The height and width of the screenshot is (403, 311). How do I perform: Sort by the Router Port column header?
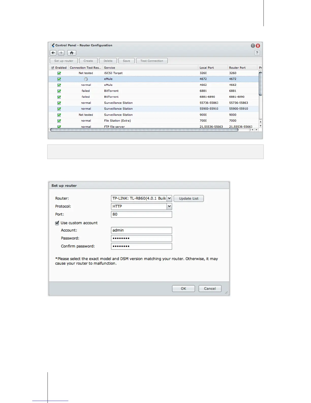pos(242,68)
